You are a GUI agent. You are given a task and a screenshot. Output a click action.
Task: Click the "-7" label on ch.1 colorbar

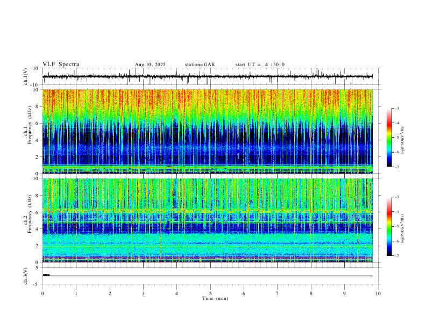point(397,167)
